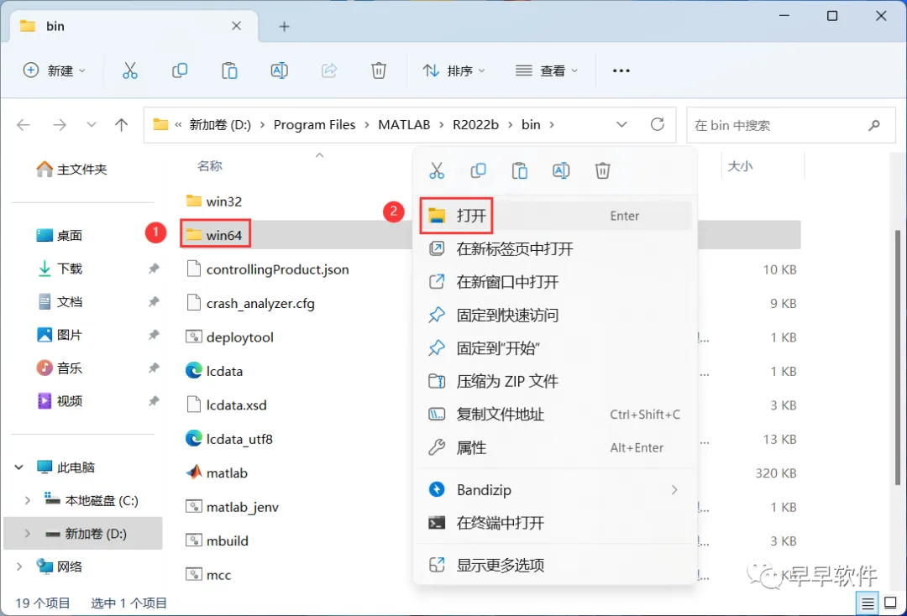907x616 pixels.
Task: Choose 打开 in context menu
Action: 555,216
